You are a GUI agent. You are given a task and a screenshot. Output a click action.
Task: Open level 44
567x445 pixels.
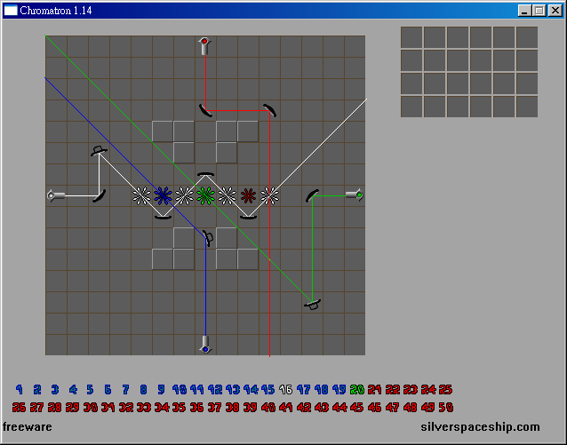339,408
